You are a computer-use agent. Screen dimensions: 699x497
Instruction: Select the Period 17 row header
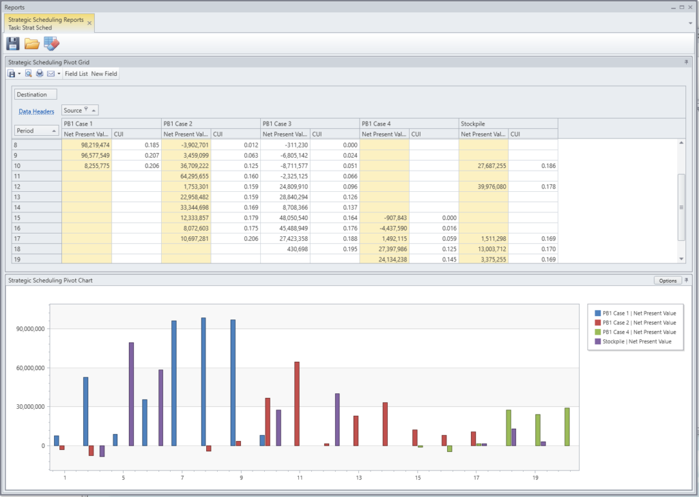(37, 238)
